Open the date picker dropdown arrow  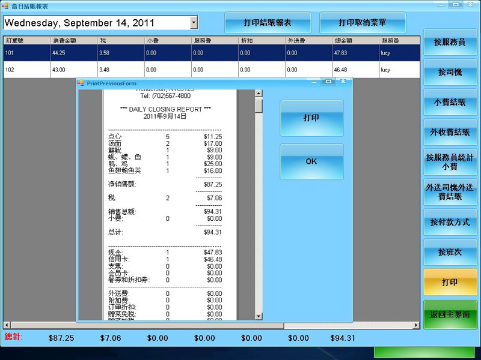pyautogui.click(x=194, y=23)
